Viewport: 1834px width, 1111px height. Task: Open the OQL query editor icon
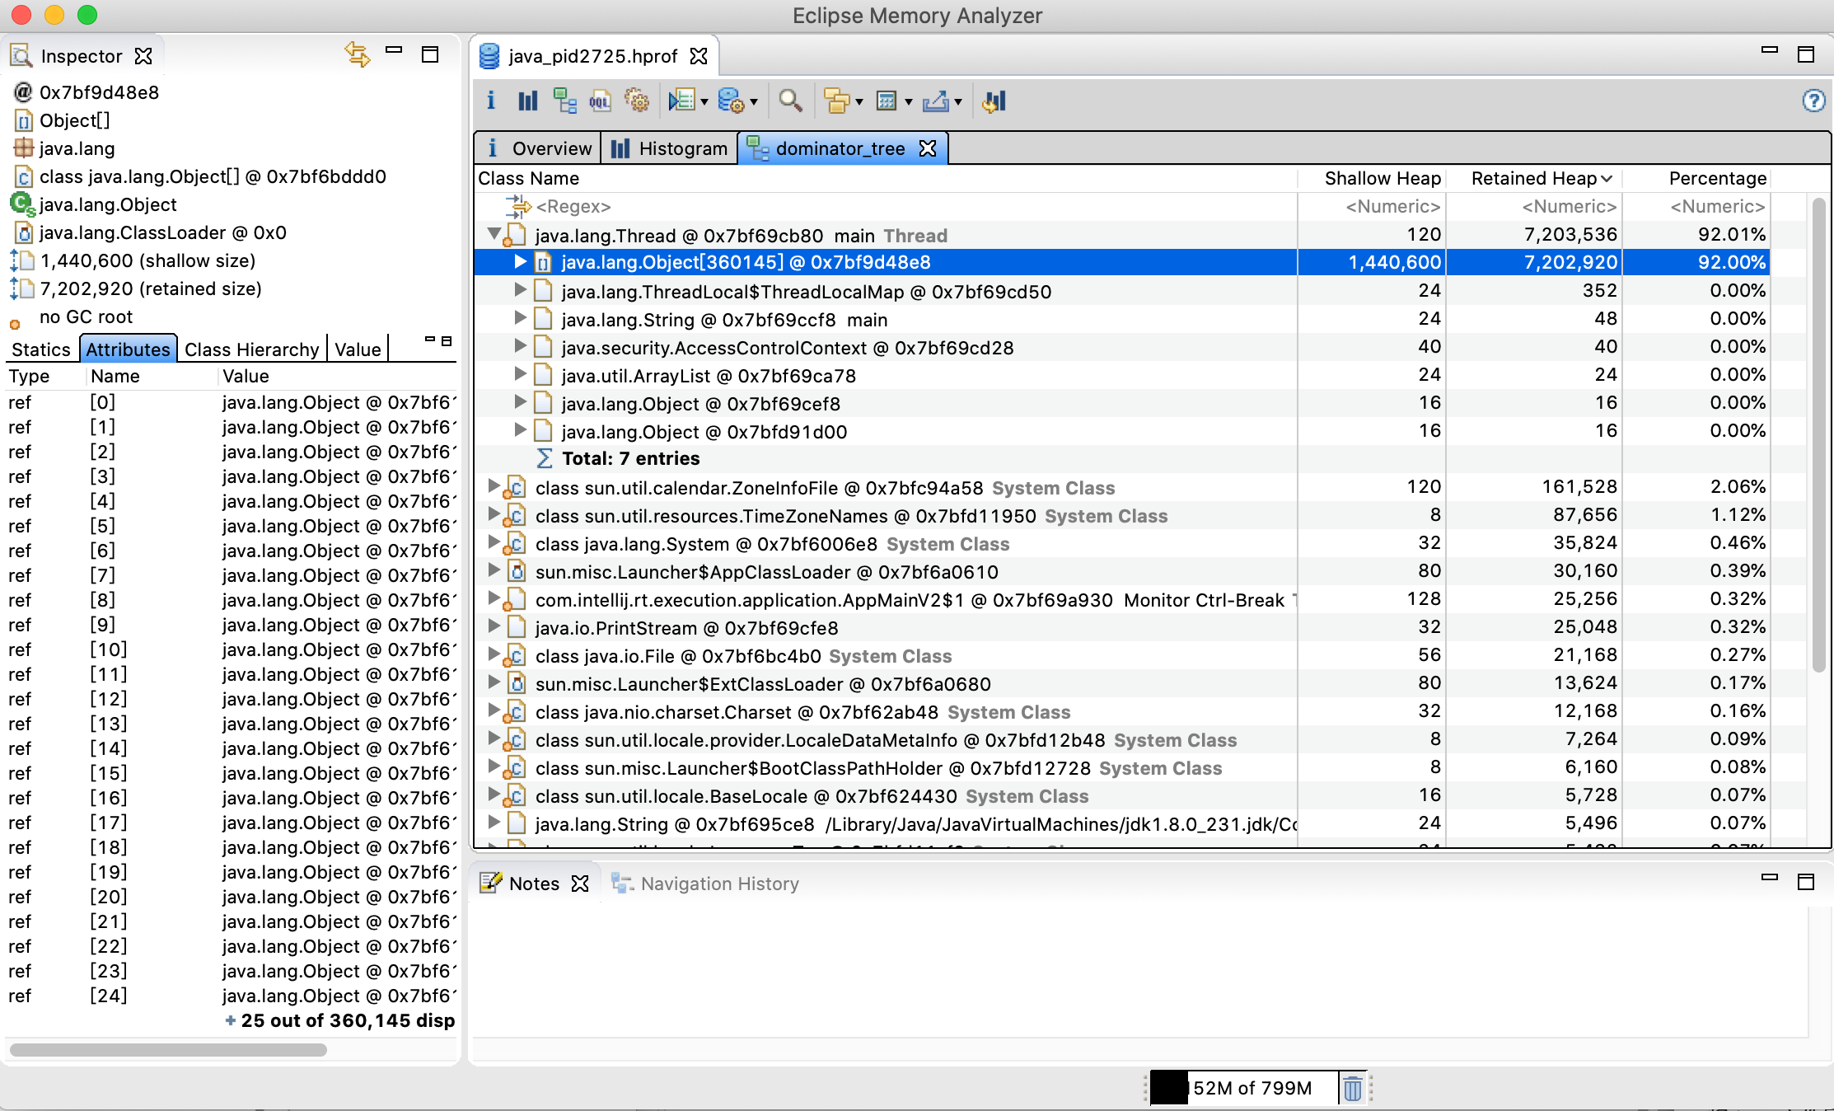coord(600,101)
